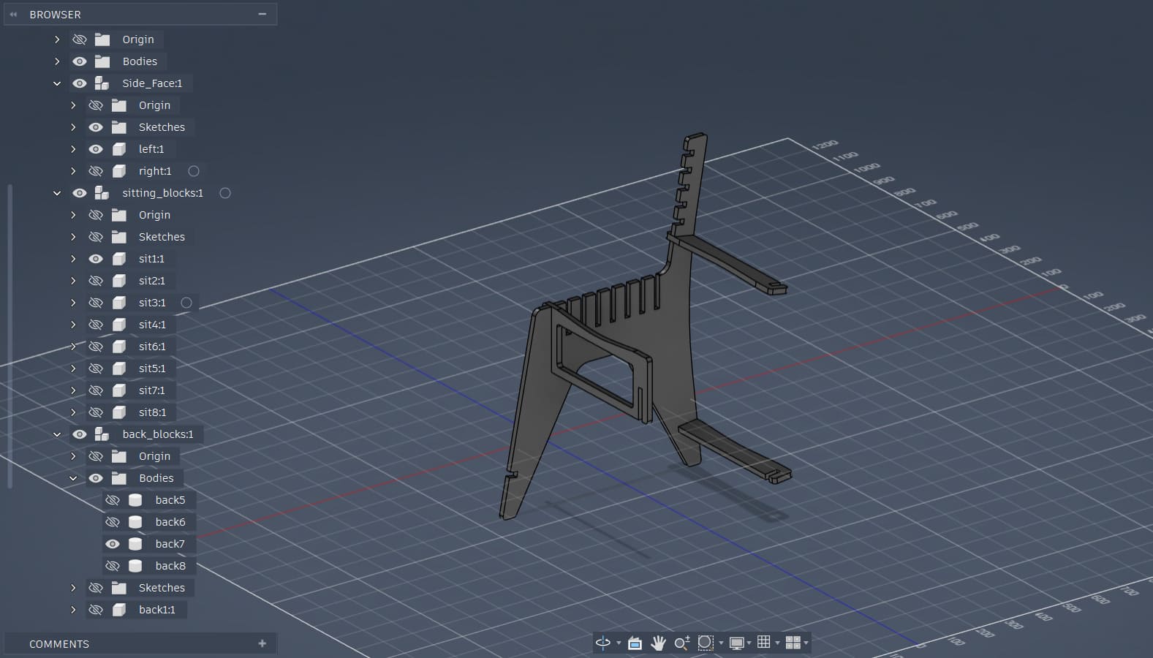Click the back_blocks:1 component icon
This screenshot has height=658, width=1153.
tap(102, 434)
